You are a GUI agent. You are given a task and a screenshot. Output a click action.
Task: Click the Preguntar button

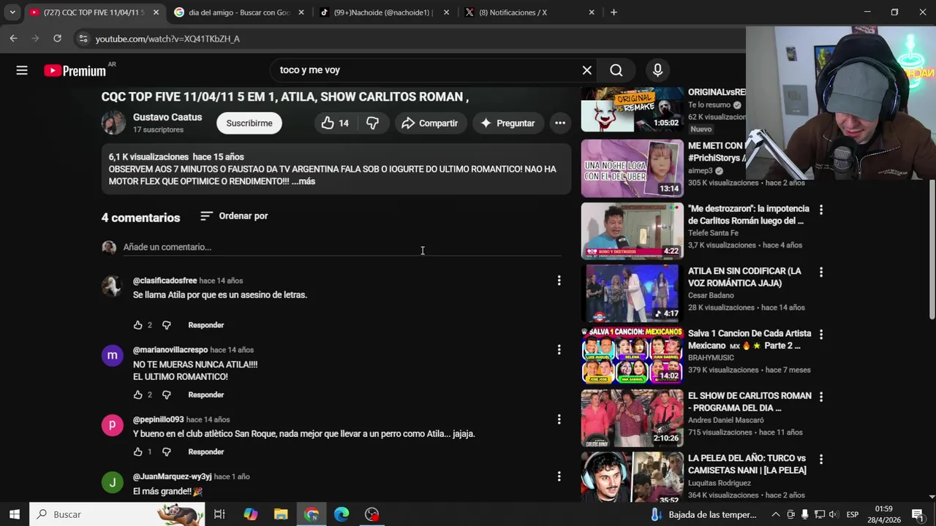pyautogui.click(x=507, y=123)
